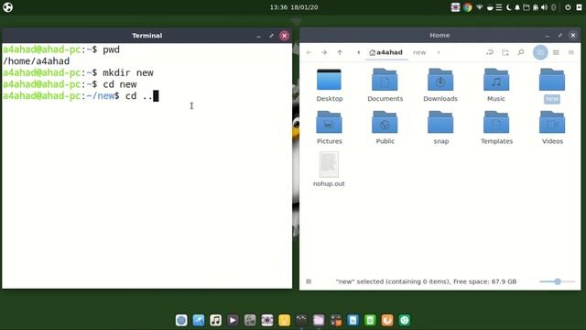Select the new folder icon

tap(552, 80)
